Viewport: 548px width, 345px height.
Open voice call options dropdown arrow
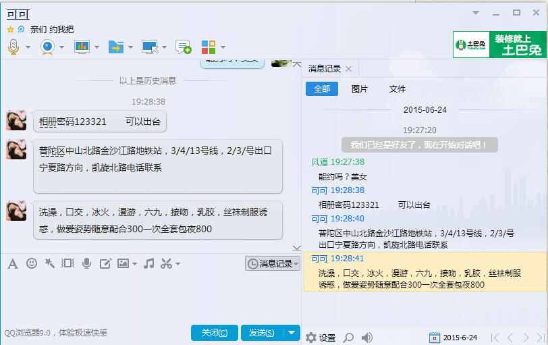[x=28, y=47]
